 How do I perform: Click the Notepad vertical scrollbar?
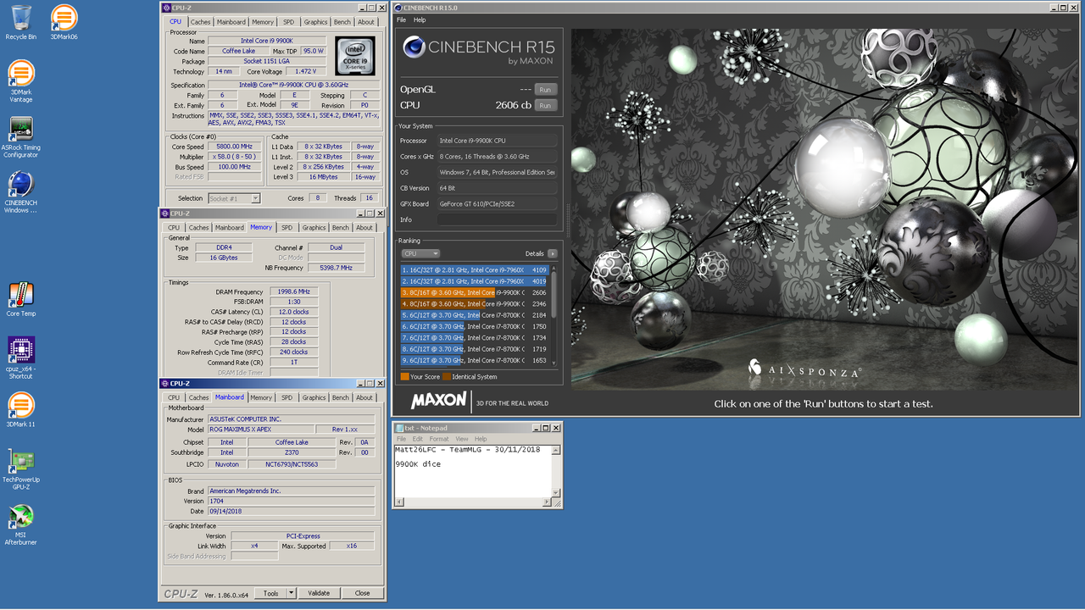tap(557, 471)
